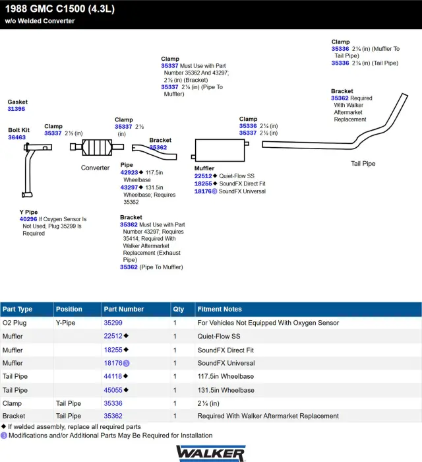
Task: Open part 18176 in the parts table
Action: (113, 363)
